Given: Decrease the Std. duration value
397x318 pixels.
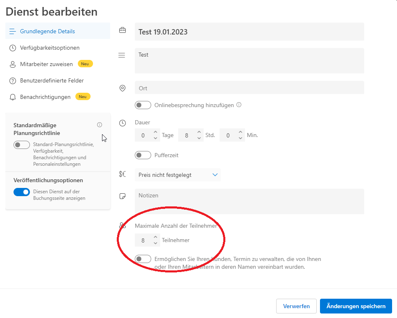Looking at the screenshot, I should pyautogui.click(x=199, y=138).
